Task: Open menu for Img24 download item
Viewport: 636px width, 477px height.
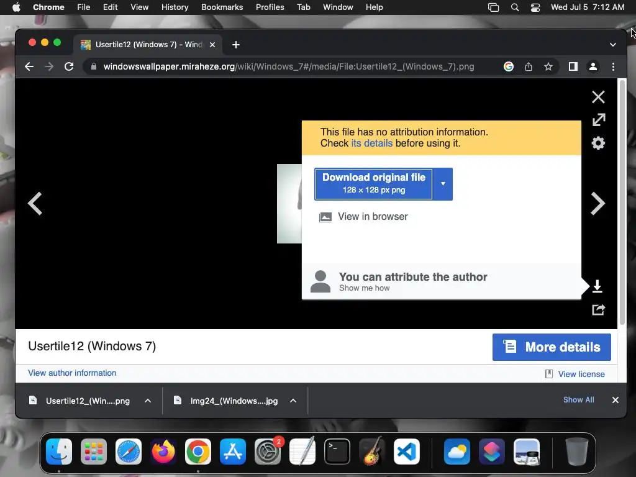Action: point(293,401)
